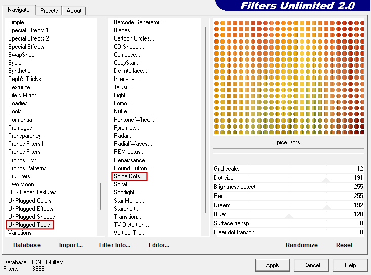This screenshot has height=275, width=371.
Task: Open the filter Editor
Action: pyautogui.click(x=159, y=245)
